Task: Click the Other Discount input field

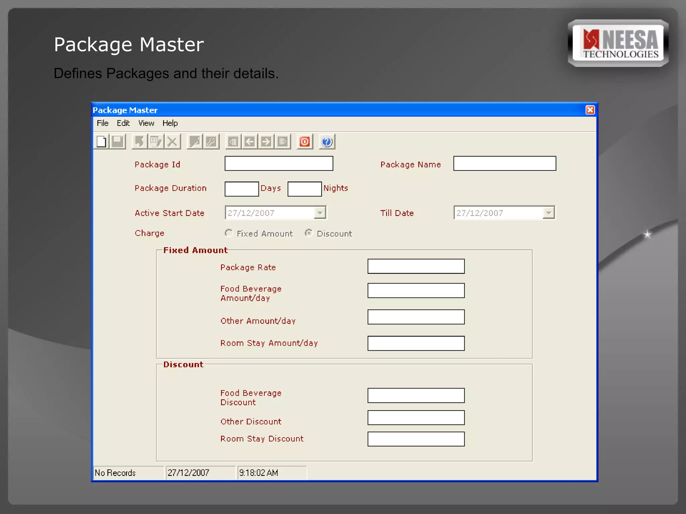Action: 416,418
